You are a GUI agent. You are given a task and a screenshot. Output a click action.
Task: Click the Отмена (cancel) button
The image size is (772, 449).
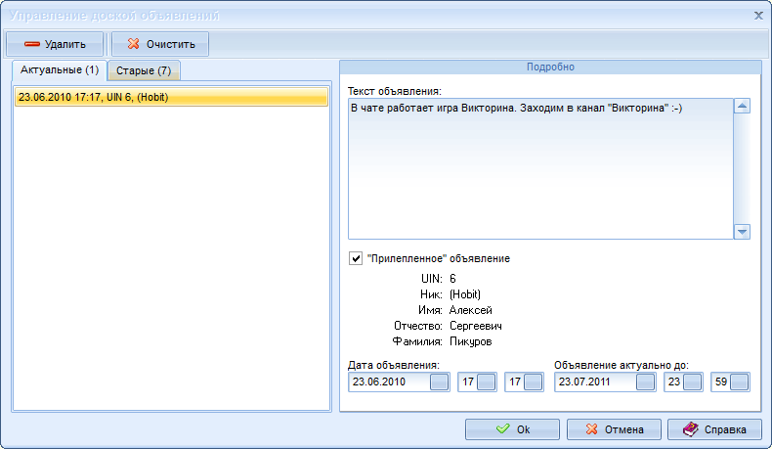[x=614, y=429]
